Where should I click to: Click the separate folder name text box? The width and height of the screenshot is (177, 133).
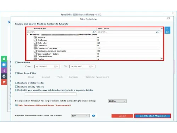[x=51, y=94]
